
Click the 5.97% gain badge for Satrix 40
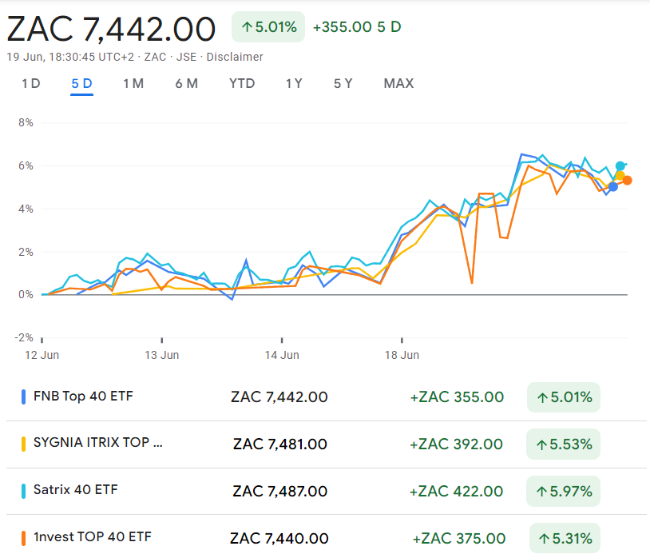point(563,491)
